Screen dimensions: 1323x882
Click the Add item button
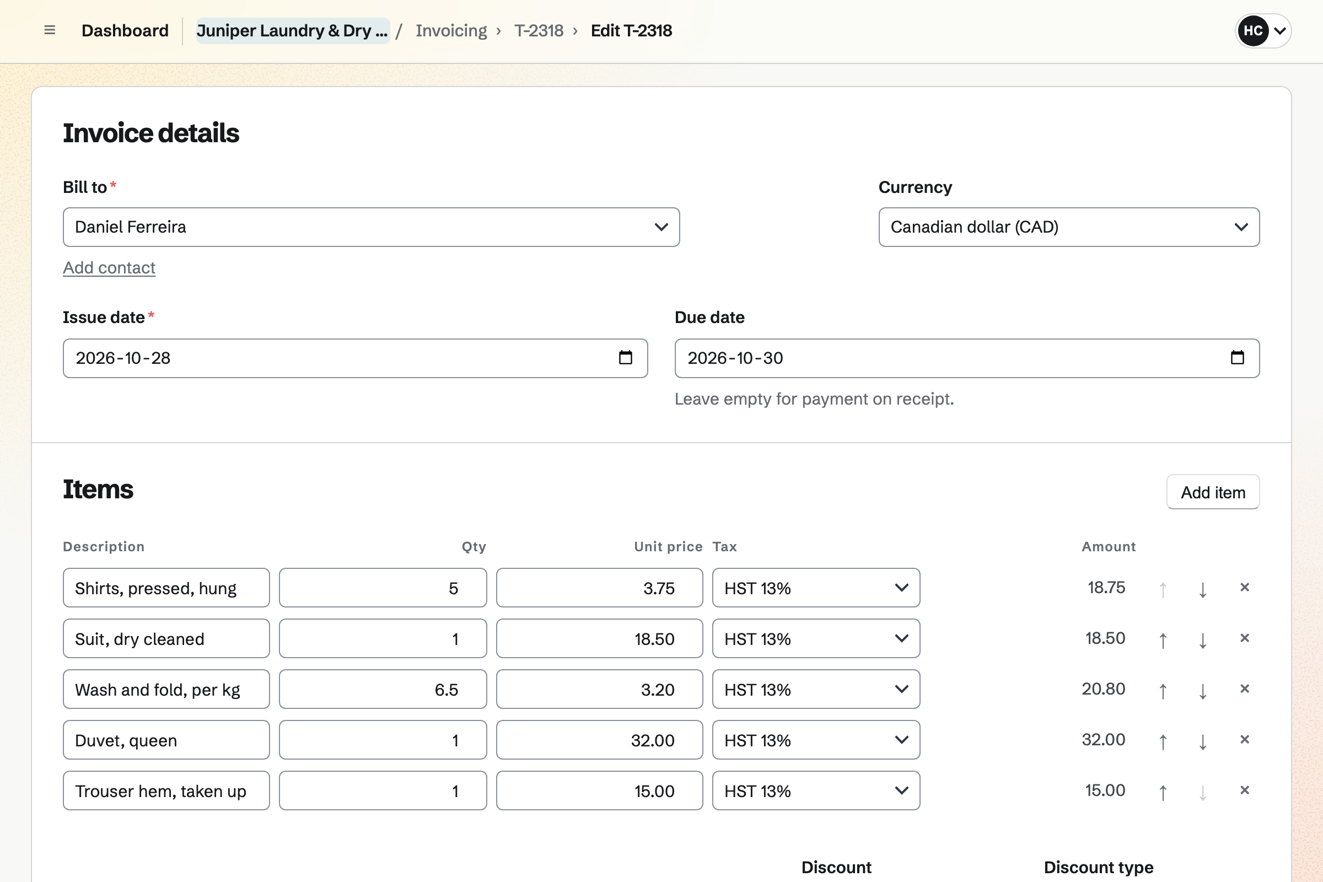click(x=1213, y=492)
